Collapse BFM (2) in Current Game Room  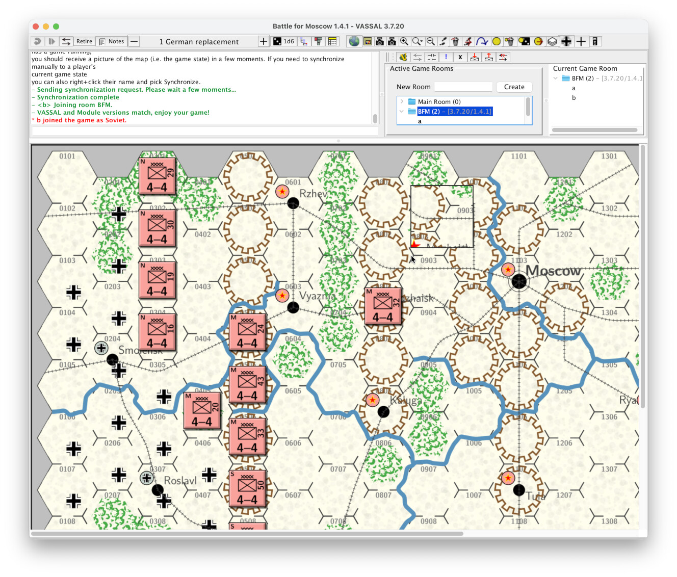click(555, 78)
